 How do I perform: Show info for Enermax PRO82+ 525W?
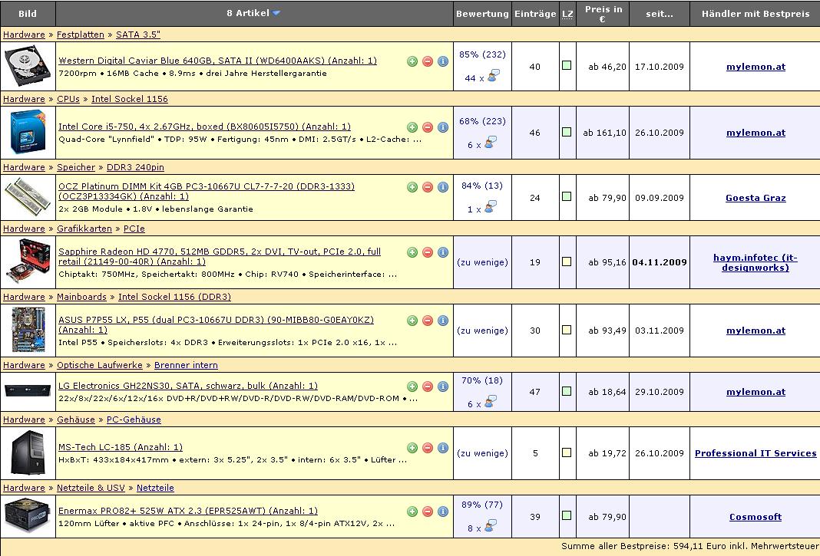442,511
